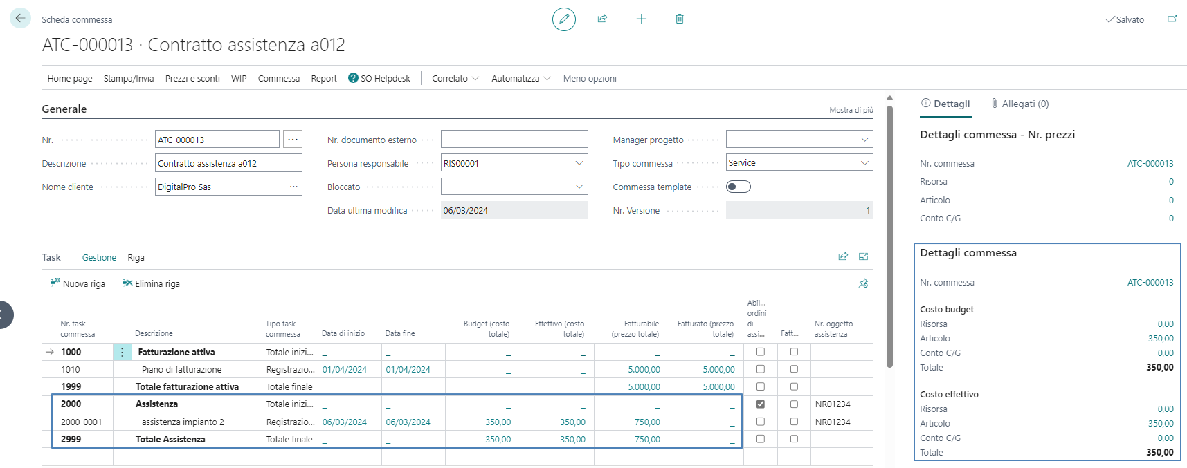This screenshot has height=468, width=1187.
Task: Open row menu dots for task 1000
Action: point(122,352)
